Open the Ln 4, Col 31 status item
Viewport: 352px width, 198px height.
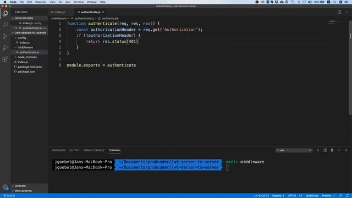tap(261, 196)
